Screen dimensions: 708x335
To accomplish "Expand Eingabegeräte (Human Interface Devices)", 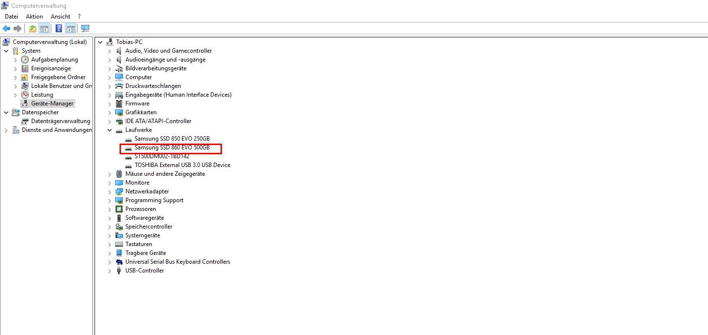I will 110,95.
